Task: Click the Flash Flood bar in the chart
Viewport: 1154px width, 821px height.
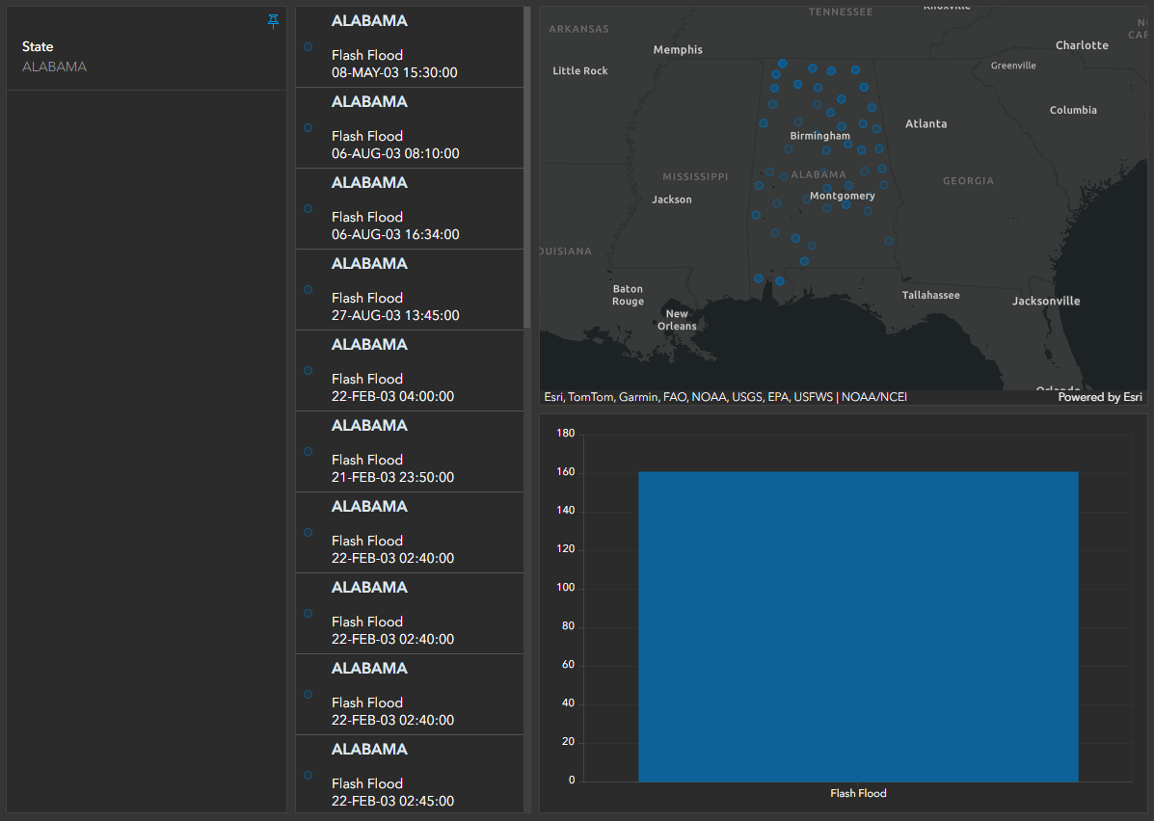Action: [857, 625]
